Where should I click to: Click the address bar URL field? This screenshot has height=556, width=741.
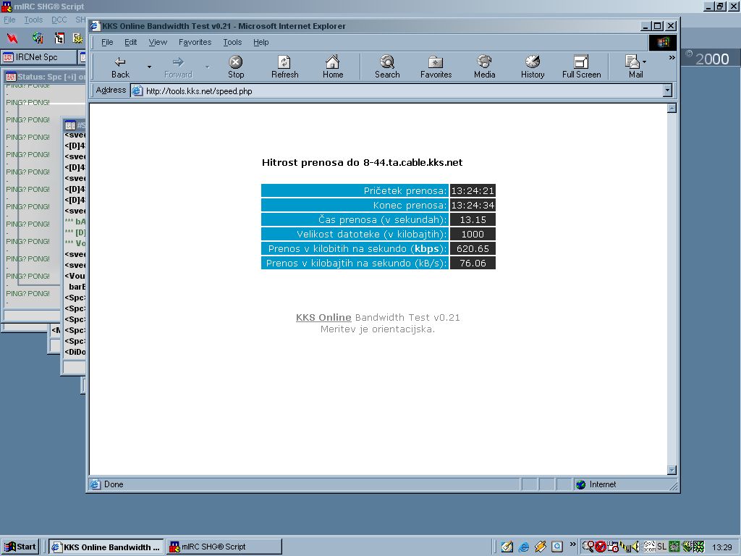[x=397, y=90]
